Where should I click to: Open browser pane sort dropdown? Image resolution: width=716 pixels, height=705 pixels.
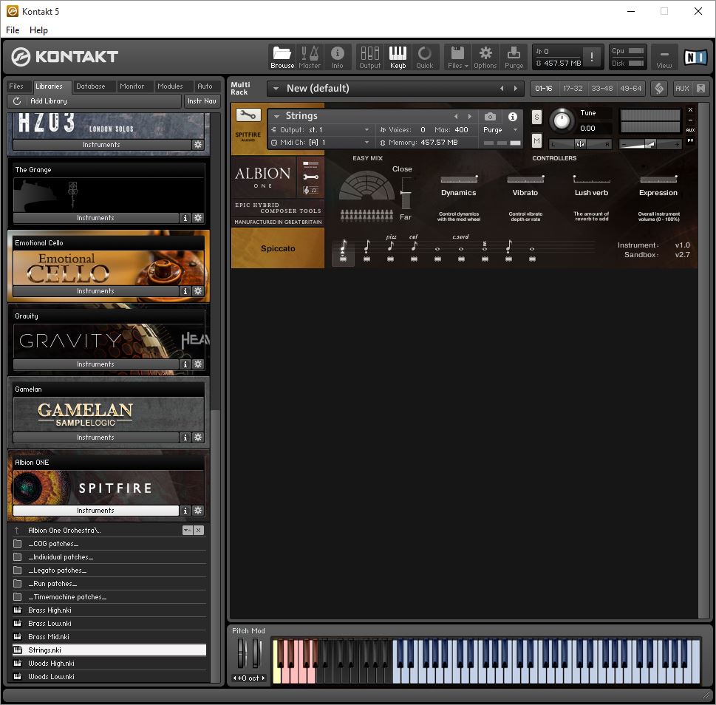(x=187, y=530)
